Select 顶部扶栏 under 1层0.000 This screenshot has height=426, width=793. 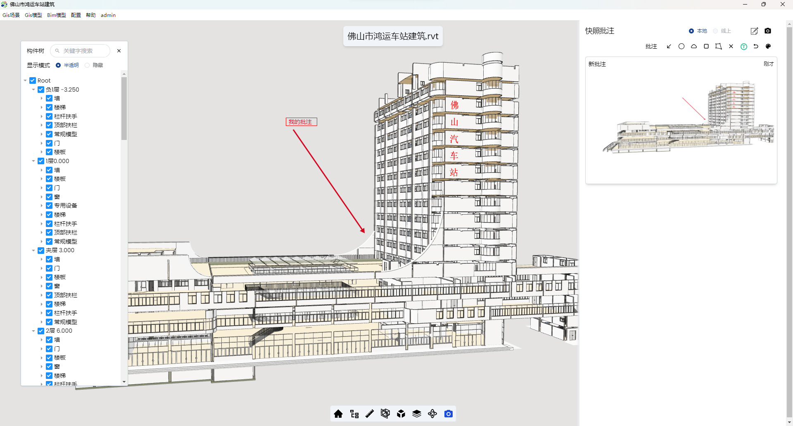pos(66,232)
